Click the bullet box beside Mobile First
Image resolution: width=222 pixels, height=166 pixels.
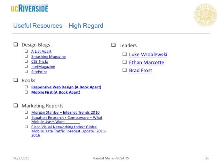(x=26, y=92)
